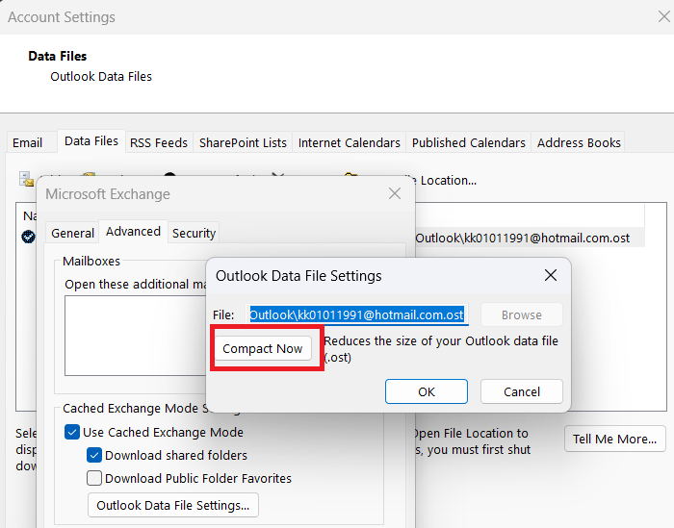Image resolution: width=674 pixels, height=528 pixels.
Task: Switch to General tab in Microsoft Exchange
Action: pyautogui.click(x=72, y=233)
